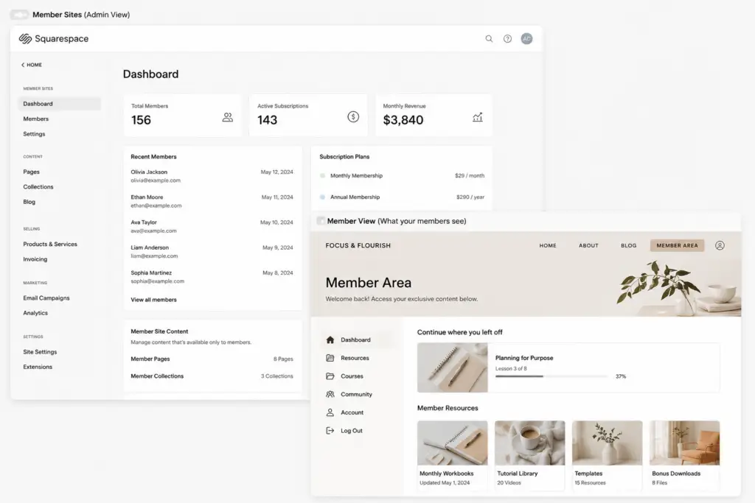Click the FOCUS & FLOURISH site title
Image resolution: width=755 pixels, height=503 pixels.
click(358, 245)
